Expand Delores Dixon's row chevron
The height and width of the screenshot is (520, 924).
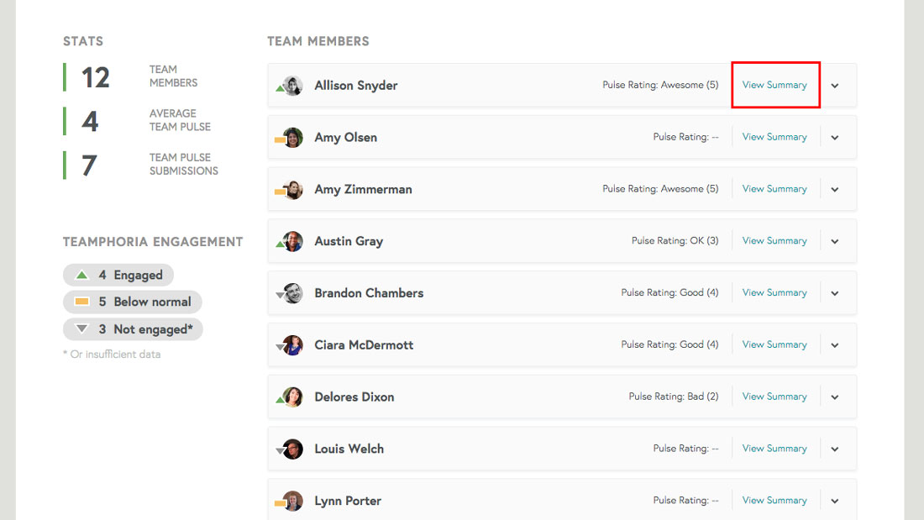(x=835, y=397)
